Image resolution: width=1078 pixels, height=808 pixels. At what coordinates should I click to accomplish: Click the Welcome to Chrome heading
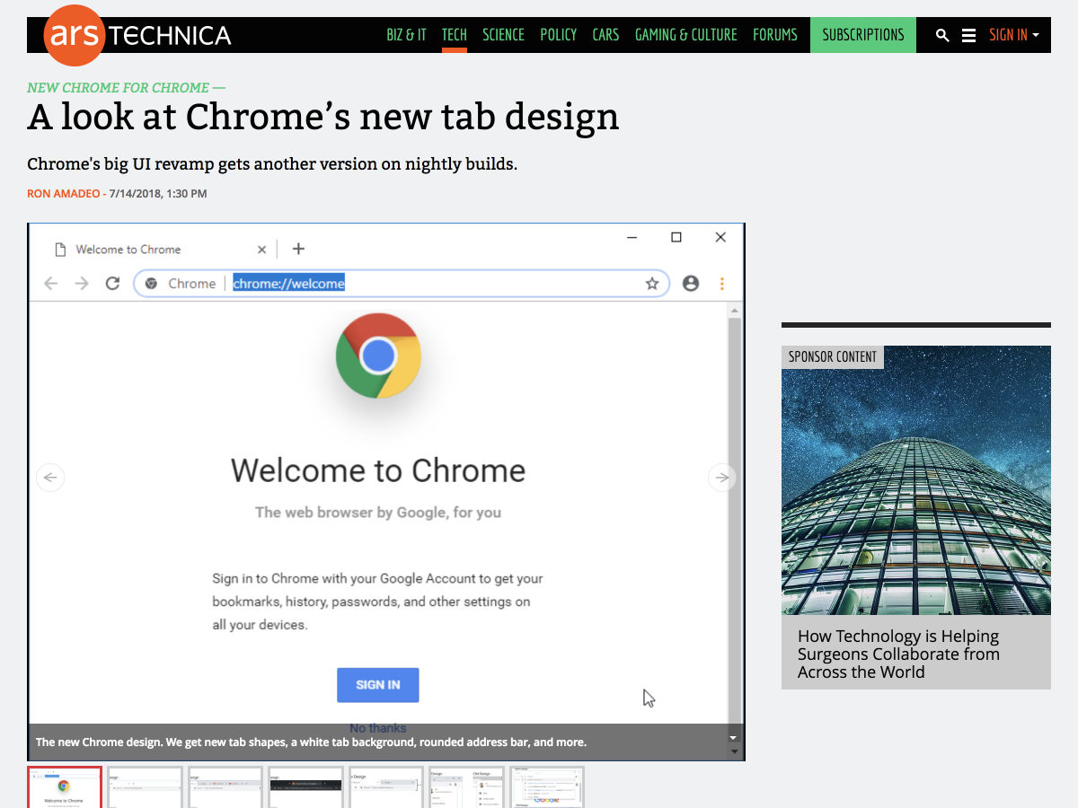pos(378,470)
